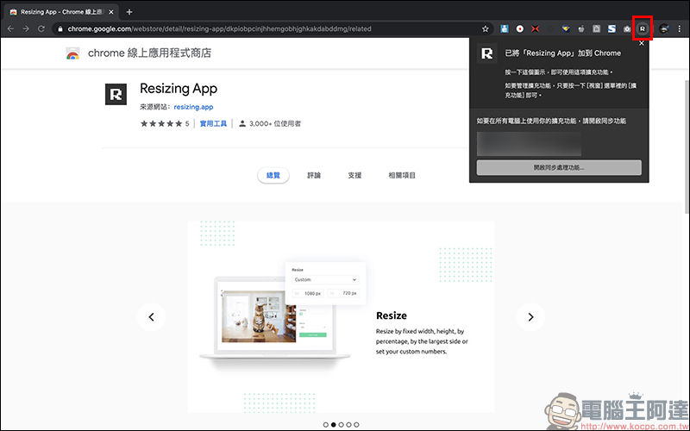Close the Resizing App browser tab
Viewport: 690px width, 431px height.
coord(111,12)
